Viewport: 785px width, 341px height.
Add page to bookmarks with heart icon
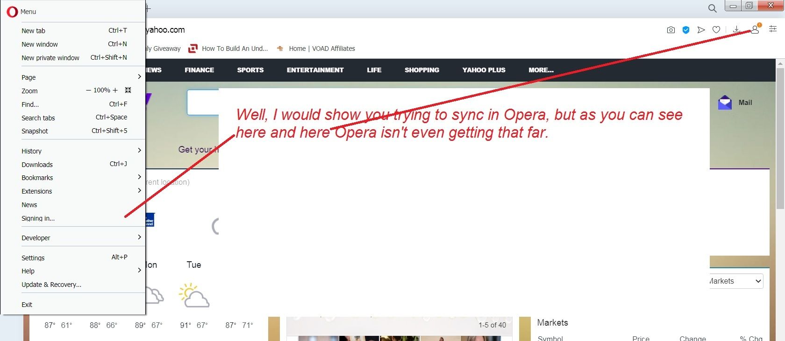click(x=716, y=30)
